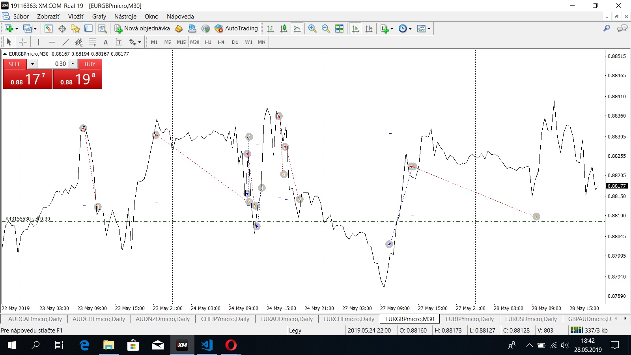The height and width of the screenshot is (355, 631).
Task: Switch chart to candlesticks type
Action: point(284,28)
